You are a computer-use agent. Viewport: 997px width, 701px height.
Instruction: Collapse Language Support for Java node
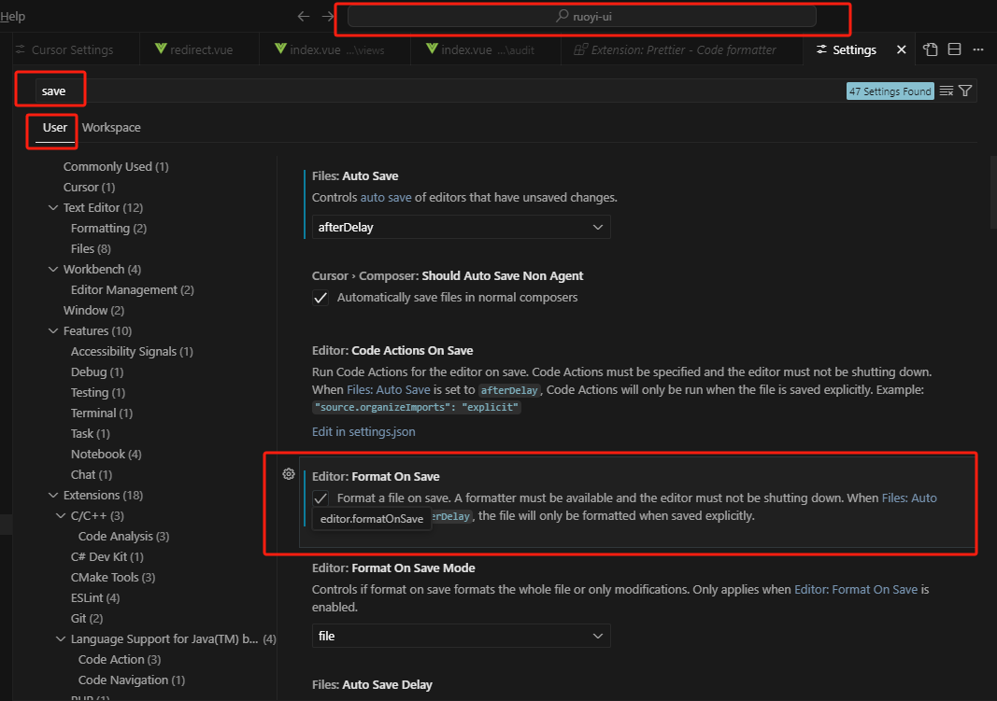(61, 638)
